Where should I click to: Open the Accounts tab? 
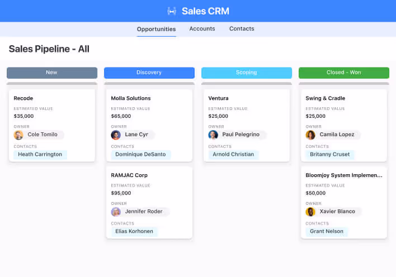(x=202, y=28)
